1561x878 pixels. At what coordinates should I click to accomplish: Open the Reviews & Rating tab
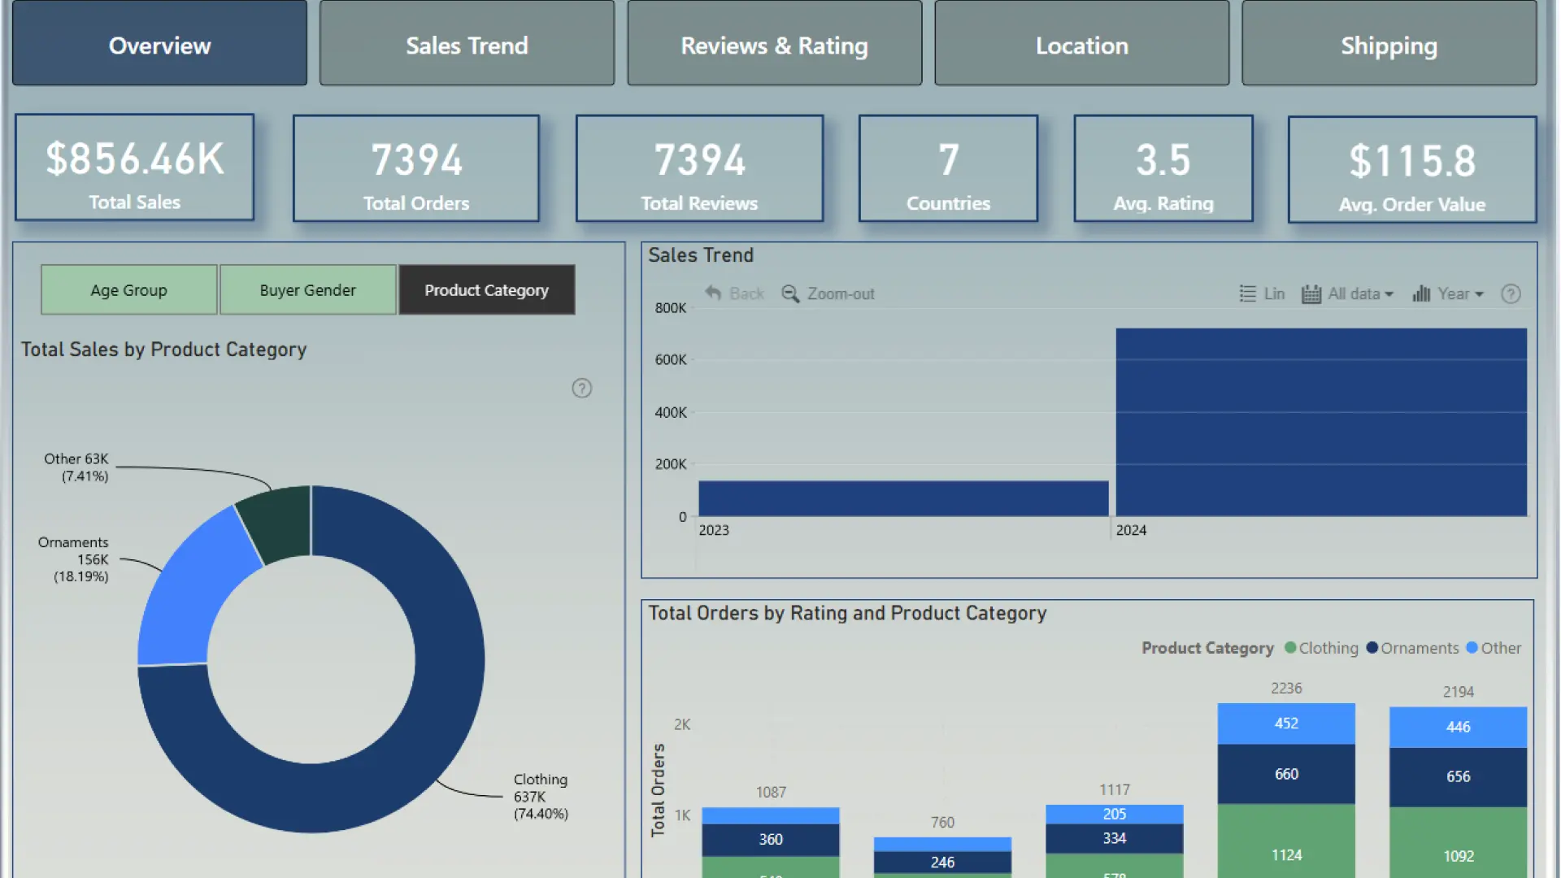(774, 43)
